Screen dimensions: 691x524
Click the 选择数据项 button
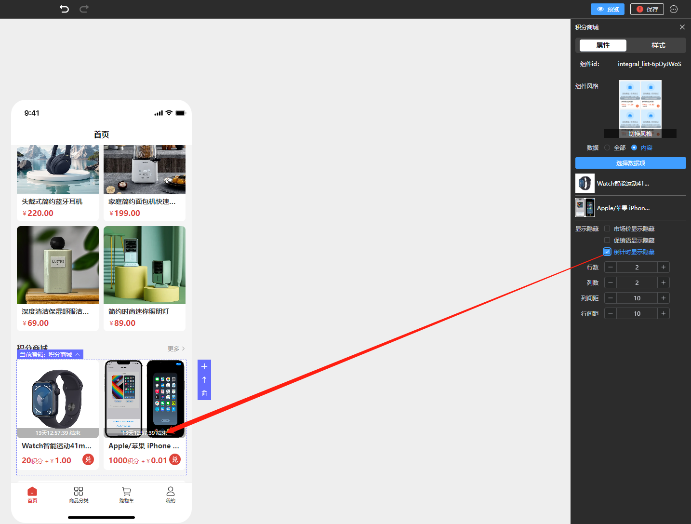[630, 163]
